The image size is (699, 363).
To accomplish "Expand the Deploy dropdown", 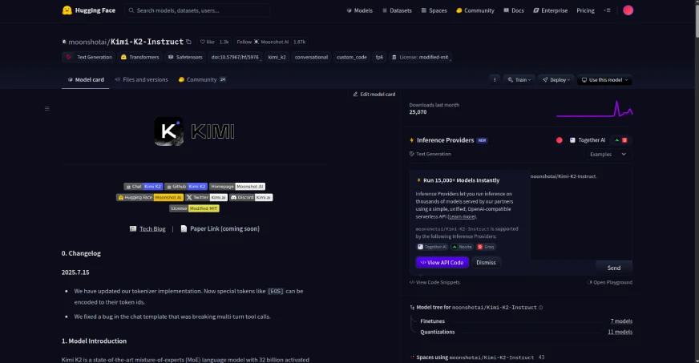I will [x=556, y=79].
